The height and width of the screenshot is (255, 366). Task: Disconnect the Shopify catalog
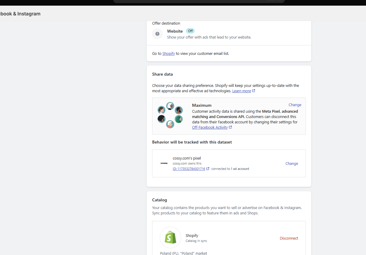point(289,238)
